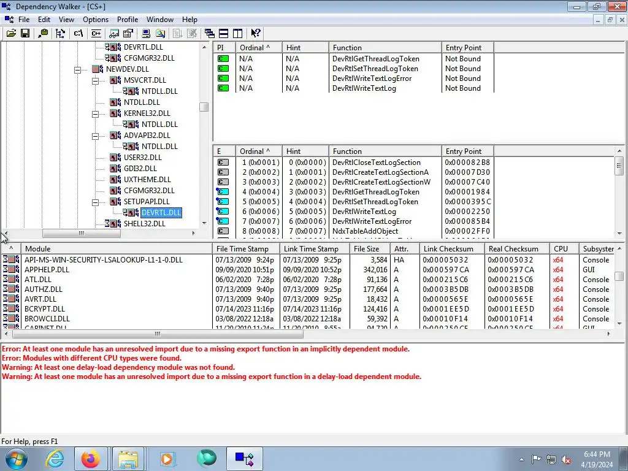This screenshot has width=628, height=471.
Task: Click the Open file toolbar icon
Action: click(11, 33)
